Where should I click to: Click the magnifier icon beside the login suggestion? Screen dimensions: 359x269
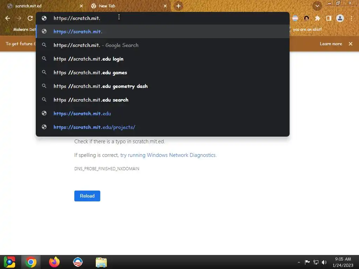(x=44, y=59)
